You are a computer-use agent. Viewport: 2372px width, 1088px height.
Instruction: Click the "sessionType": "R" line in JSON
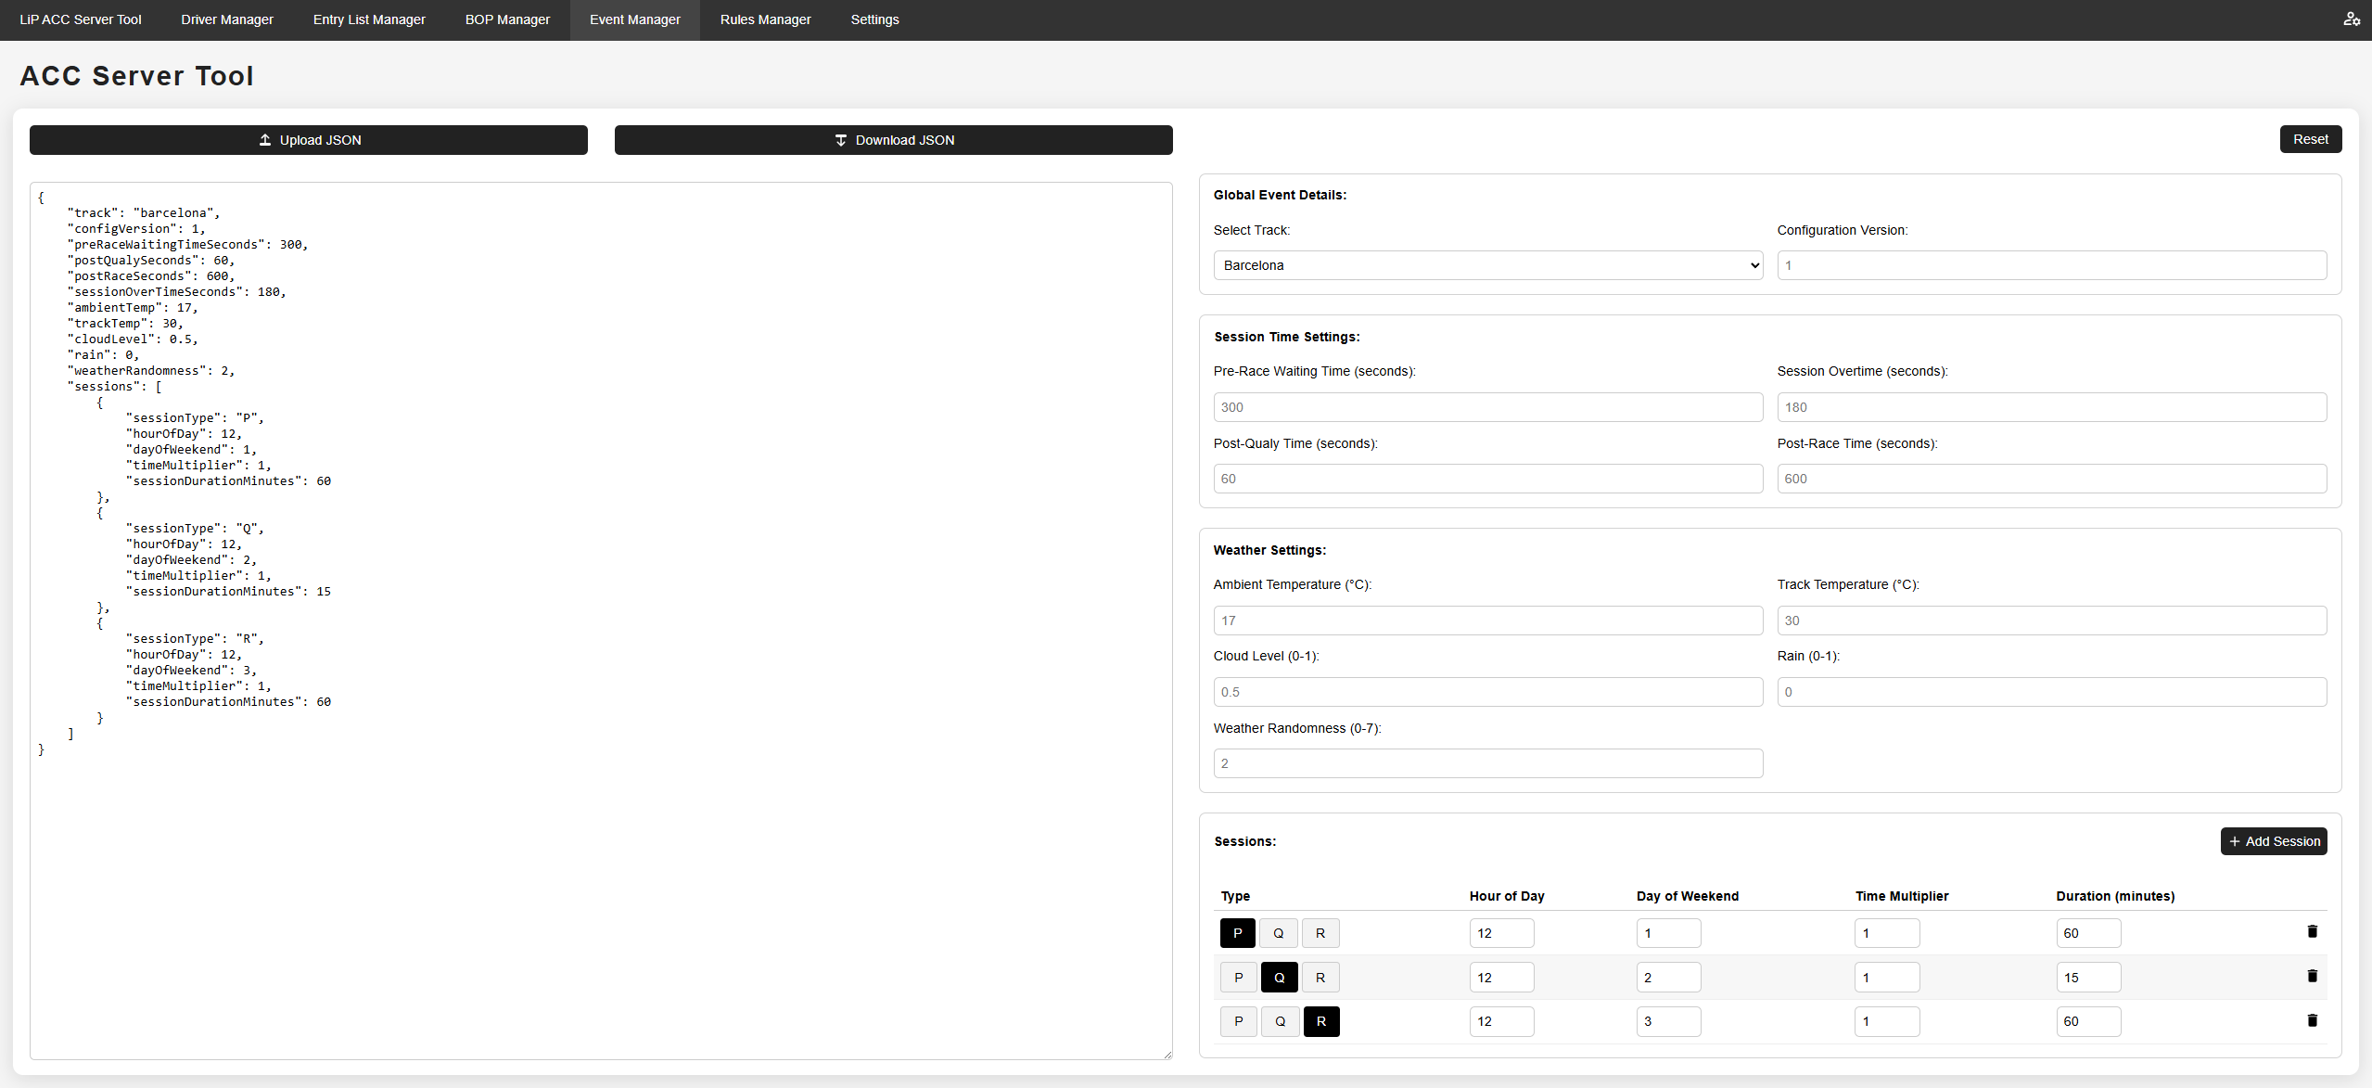195,639
